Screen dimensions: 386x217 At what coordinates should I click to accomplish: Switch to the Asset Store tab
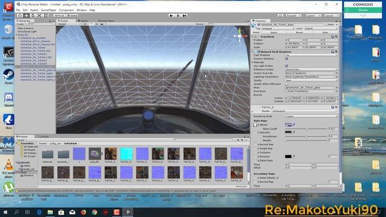click(x=106, y=21)
